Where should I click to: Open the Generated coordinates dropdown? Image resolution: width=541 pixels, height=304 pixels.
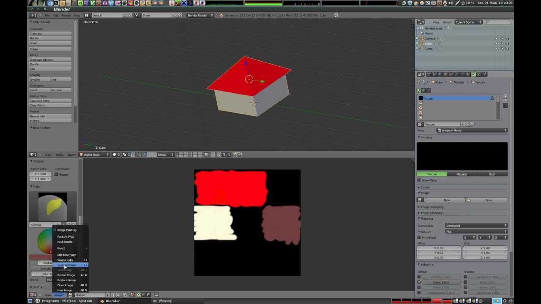click(476, 225)
